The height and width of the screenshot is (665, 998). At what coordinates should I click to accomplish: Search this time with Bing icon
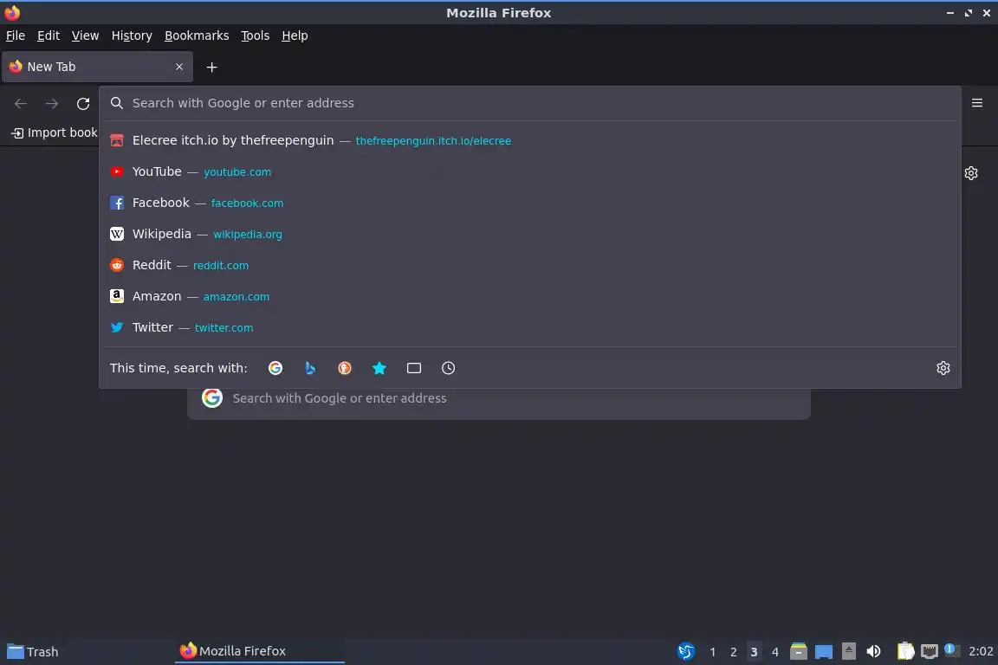tap(310, 368)
